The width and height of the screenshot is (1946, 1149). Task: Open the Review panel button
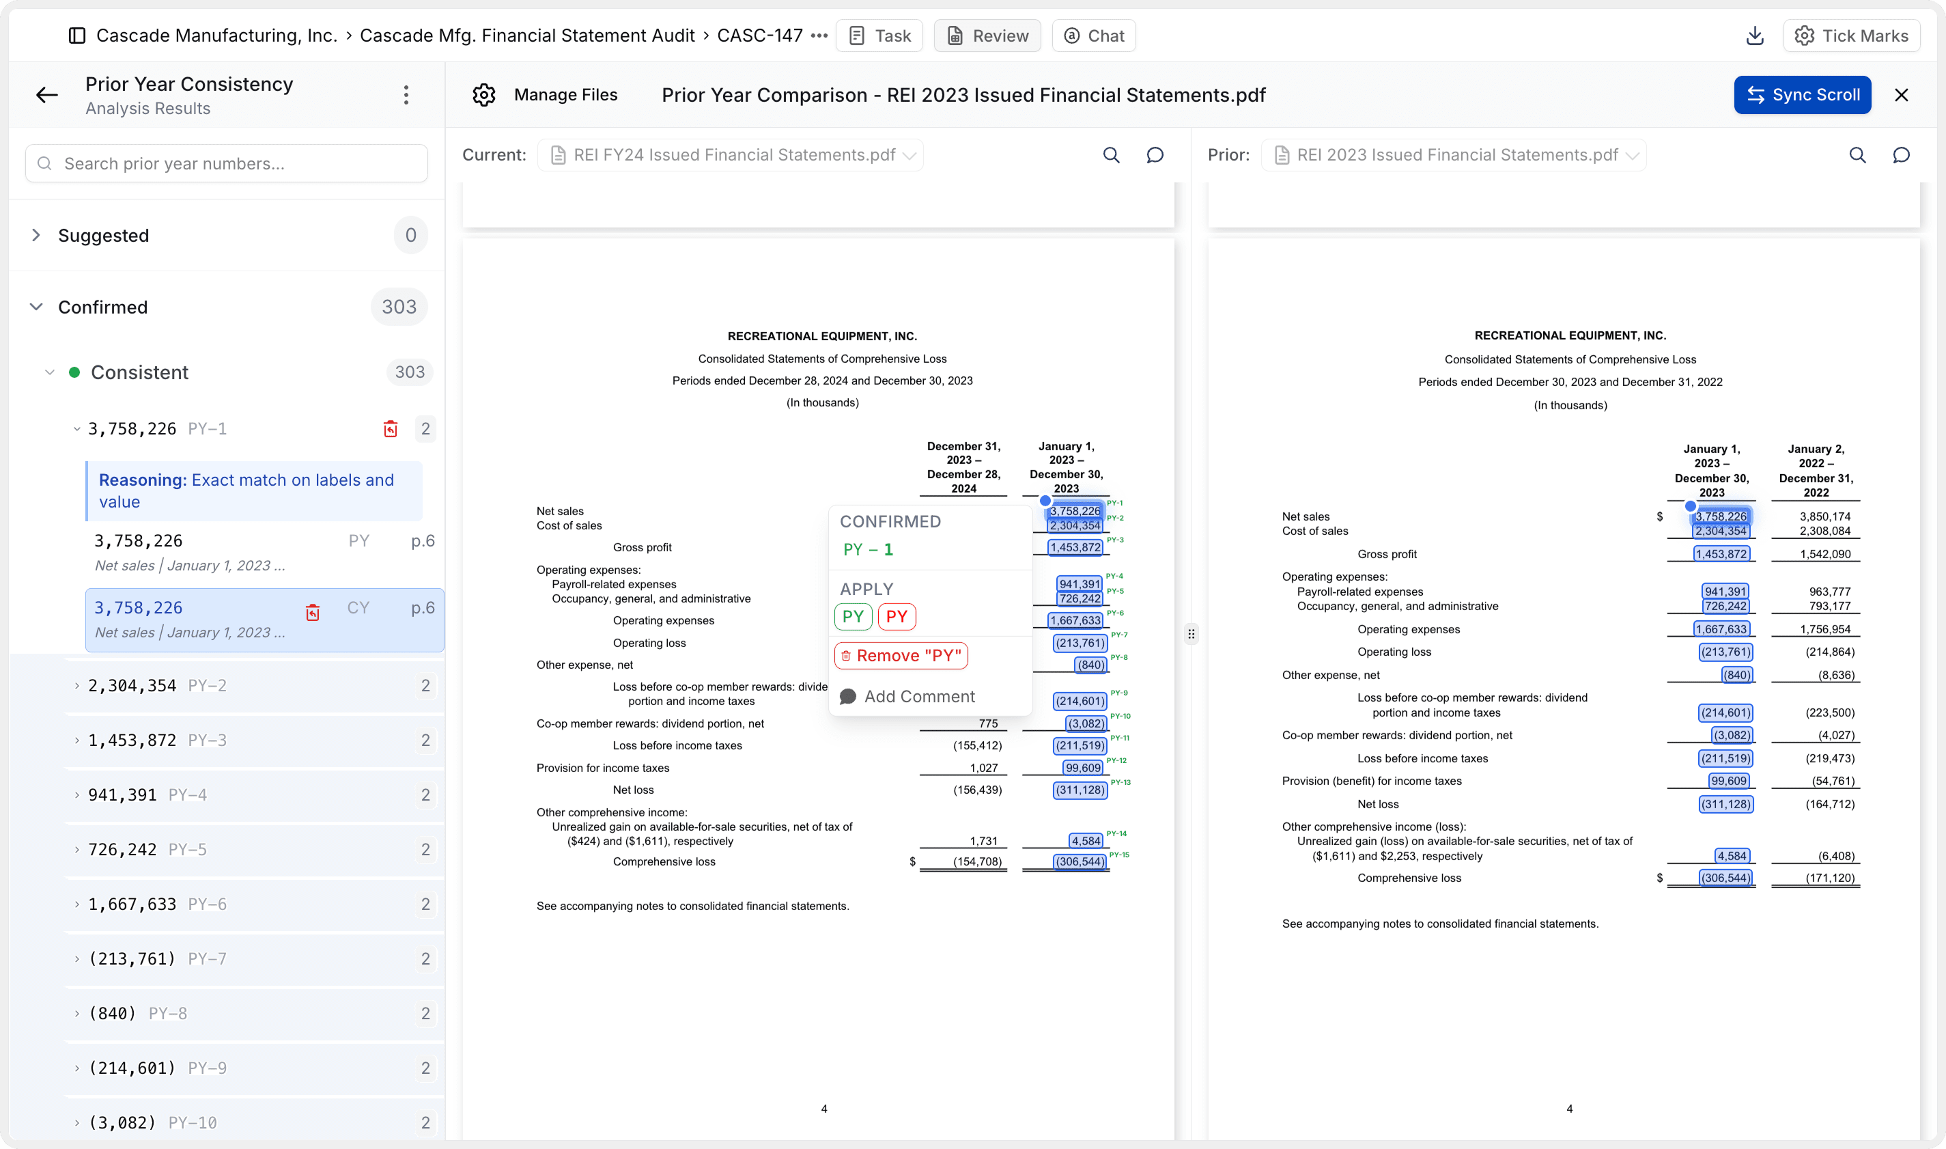pos(987,35)
